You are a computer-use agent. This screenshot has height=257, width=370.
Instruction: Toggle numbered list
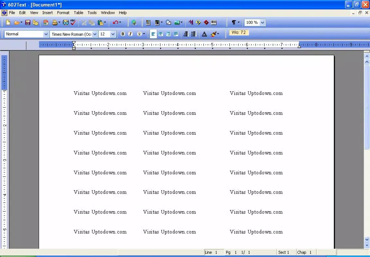186,34
